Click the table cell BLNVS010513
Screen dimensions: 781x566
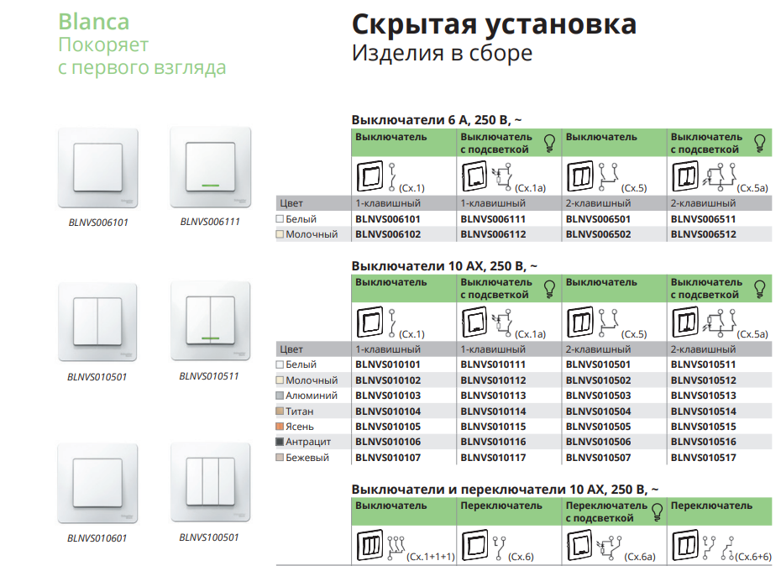click(703, 396)
